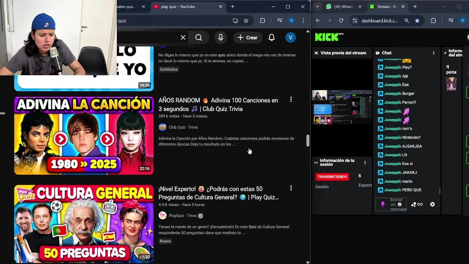This screenshot has height=264, width=469.
Task: Open Chrome menu in the YouTube window
Action: point(303,21)
